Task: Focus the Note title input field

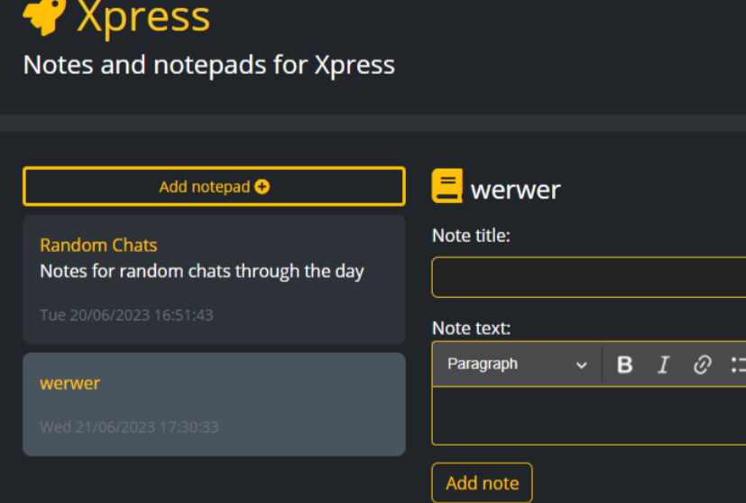Action: pos(588,277)
